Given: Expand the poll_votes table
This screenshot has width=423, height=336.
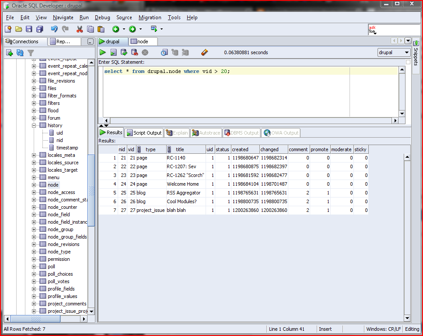Looking at the screenshot, I should [34, 281].
